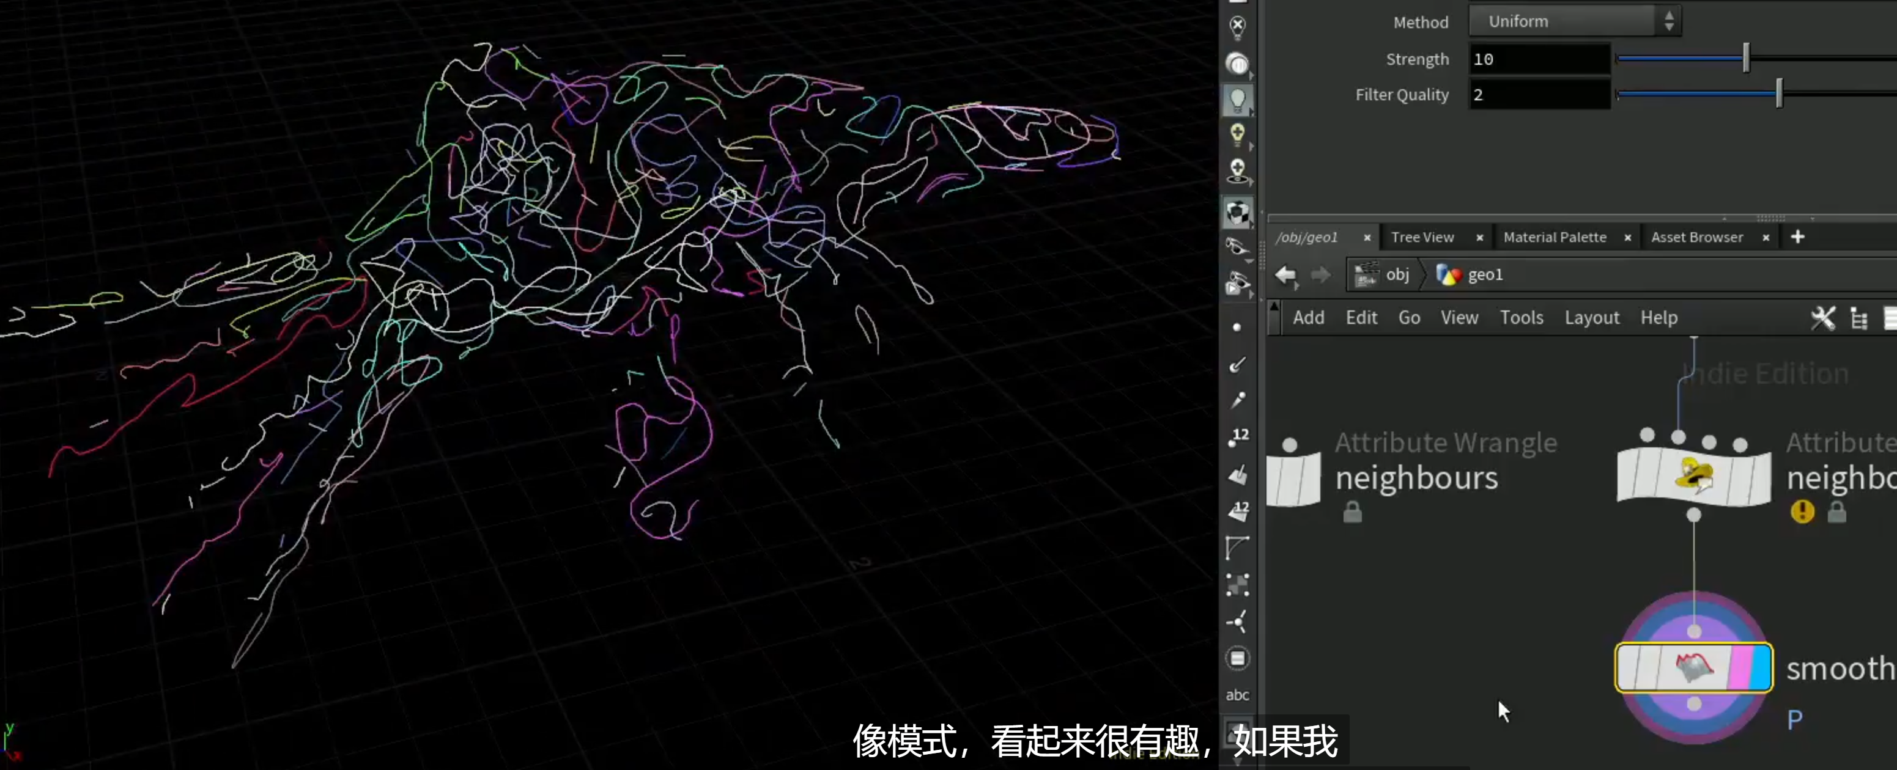Toggle display primitive numbers icon
Image resolution: width=1897 pixels, height=770 pixels.
pos(1238,511)
